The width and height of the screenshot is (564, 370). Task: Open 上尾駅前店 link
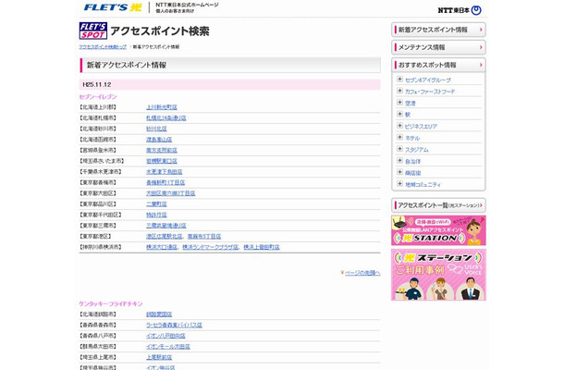(x=159, y=358)
